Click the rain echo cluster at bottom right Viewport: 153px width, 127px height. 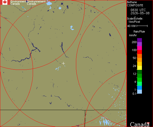[x=105, y=121]
